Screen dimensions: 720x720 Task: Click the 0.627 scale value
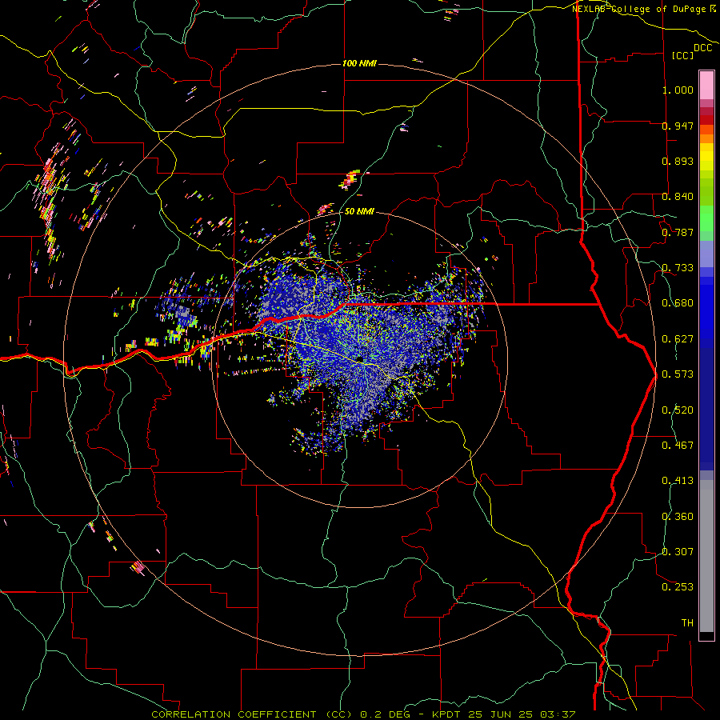(678, 339)
